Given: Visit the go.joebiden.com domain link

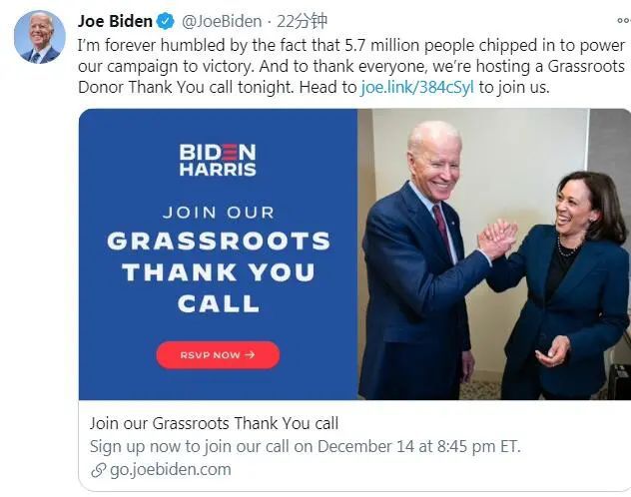Looking at the screenshot, I should pos(170,470).
